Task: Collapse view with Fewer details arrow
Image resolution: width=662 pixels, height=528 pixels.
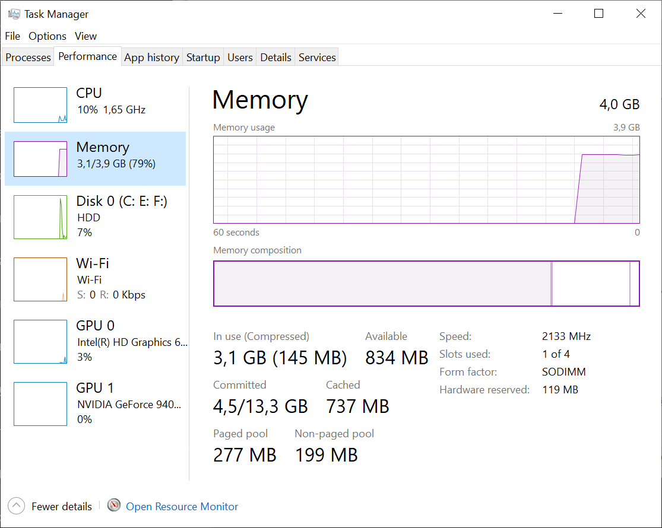Action: tap(17, 506)
